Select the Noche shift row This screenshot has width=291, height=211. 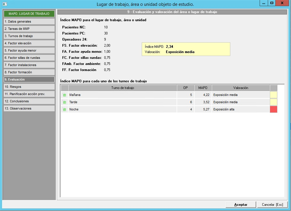coord(123,110)
